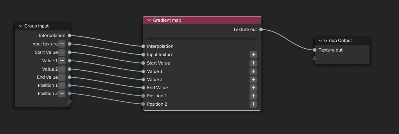399x134 pixels.
Task: Click the Texture out output socket on Gradient map
Action: tap(261, 30)
